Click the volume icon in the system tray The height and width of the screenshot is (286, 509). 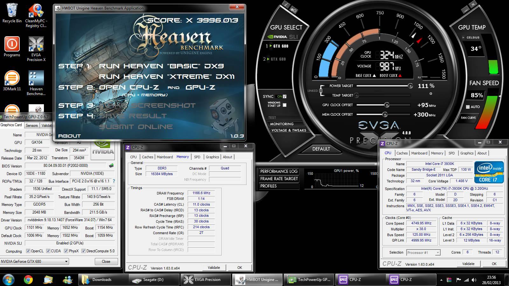(x=474, y=280)
